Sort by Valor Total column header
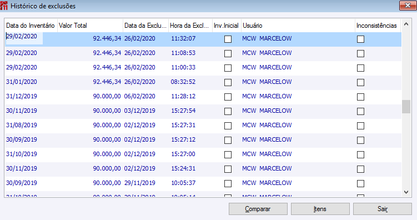The width and height of the screenshot is (417, 220). coord(90,26)
